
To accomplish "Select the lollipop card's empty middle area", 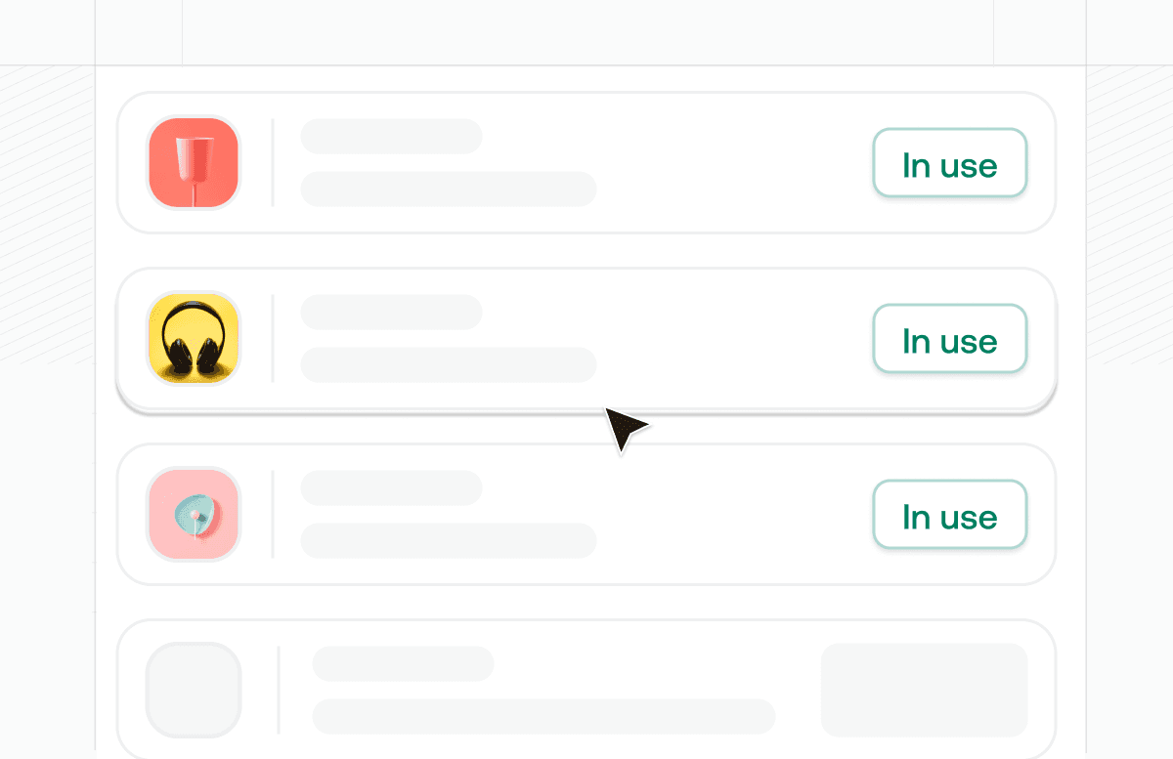I will click(733, 515).
